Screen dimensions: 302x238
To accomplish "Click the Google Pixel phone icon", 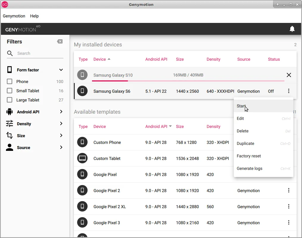I will tap(82, 174).
